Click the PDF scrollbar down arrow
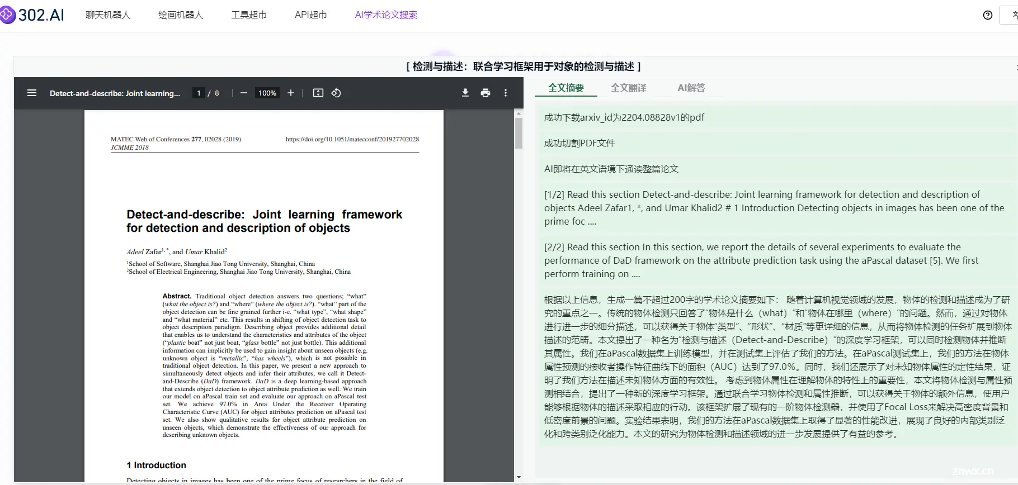This screenshot has height=485, width=1018. tap(519, 478)
